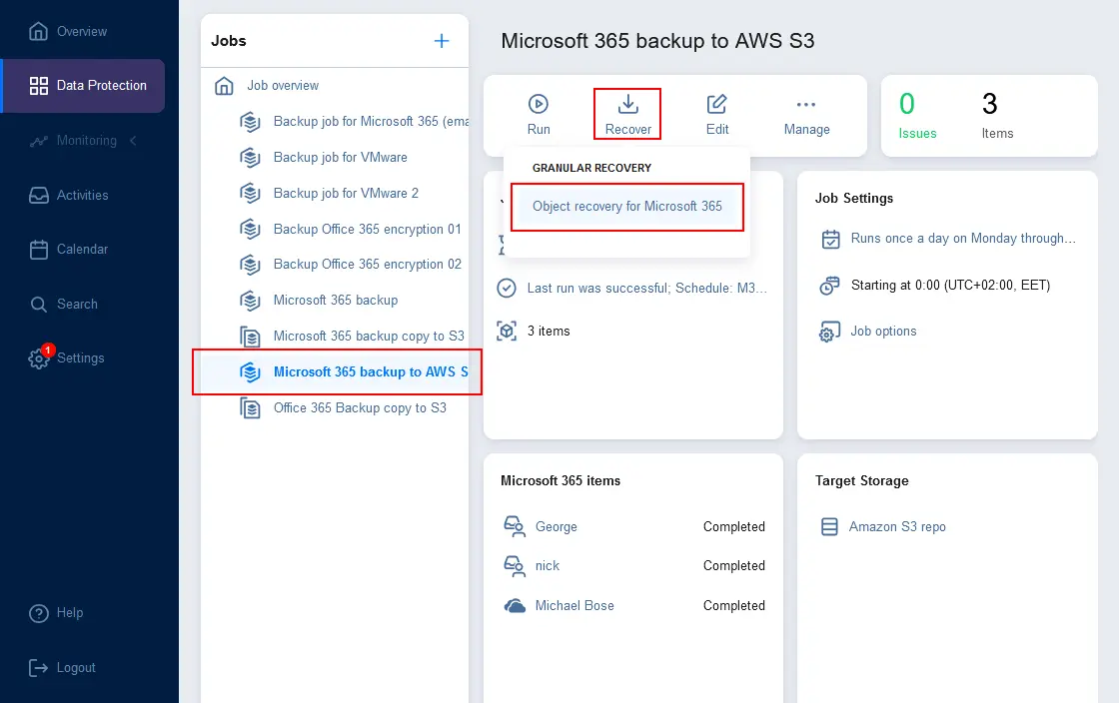Select Backup Office 365 encryption 02 job
Image resolution: width=1119 pixels, height=703 pixels.
(351, 265)
